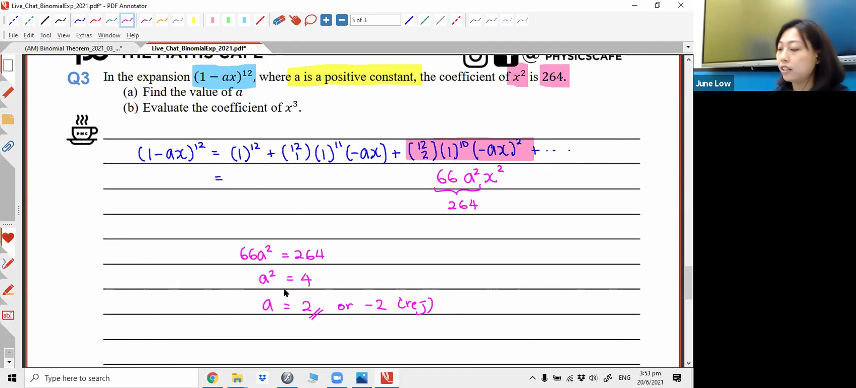Open the Tool menu
This screenshot has height=388, width=856.
point(45,35)
